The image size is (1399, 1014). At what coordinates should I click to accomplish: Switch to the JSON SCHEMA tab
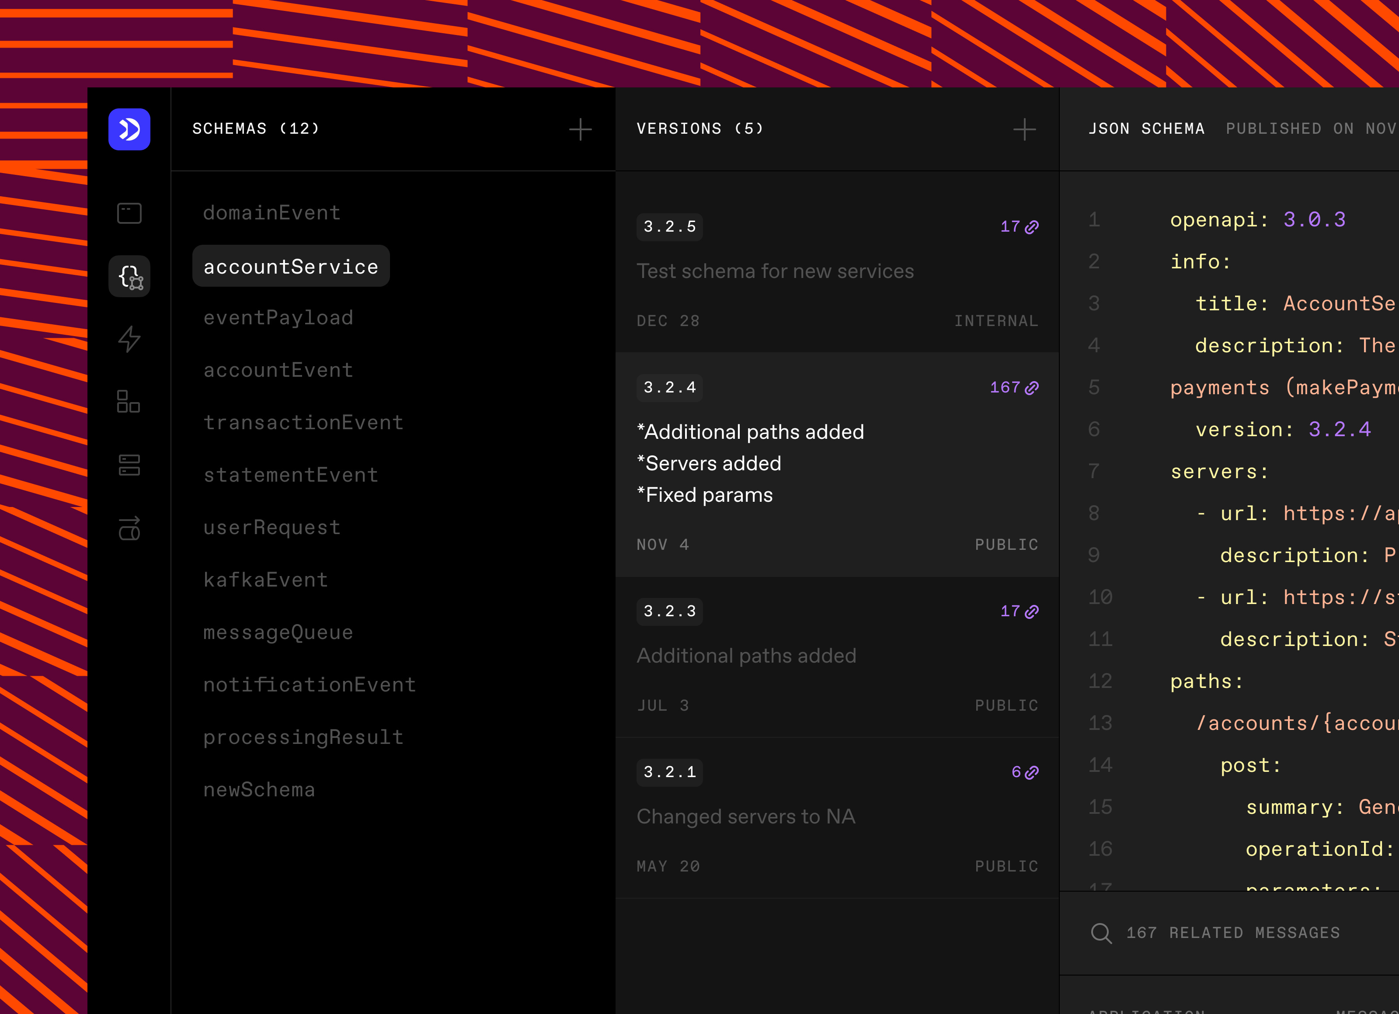[x=1146, y=128]
